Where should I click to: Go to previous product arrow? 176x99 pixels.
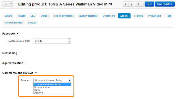[126, 4]
